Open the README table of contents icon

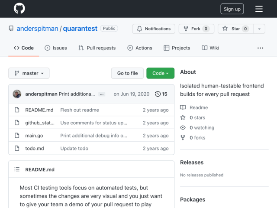tap(17, 169)
